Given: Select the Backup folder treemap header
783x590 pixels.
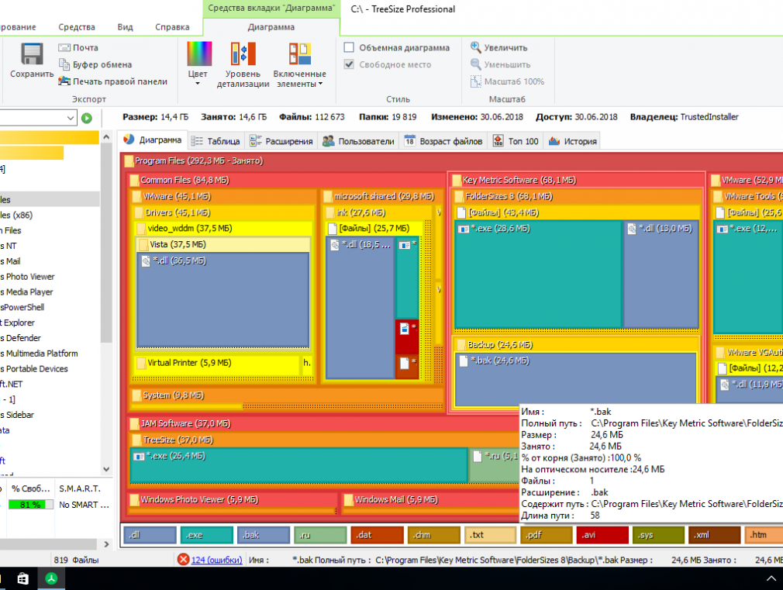Looking at the screenshot, I should point(576,345).
